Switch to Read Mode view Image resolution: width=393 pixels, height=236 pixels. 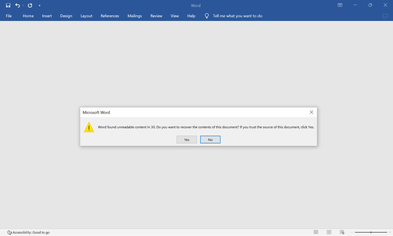316,232
